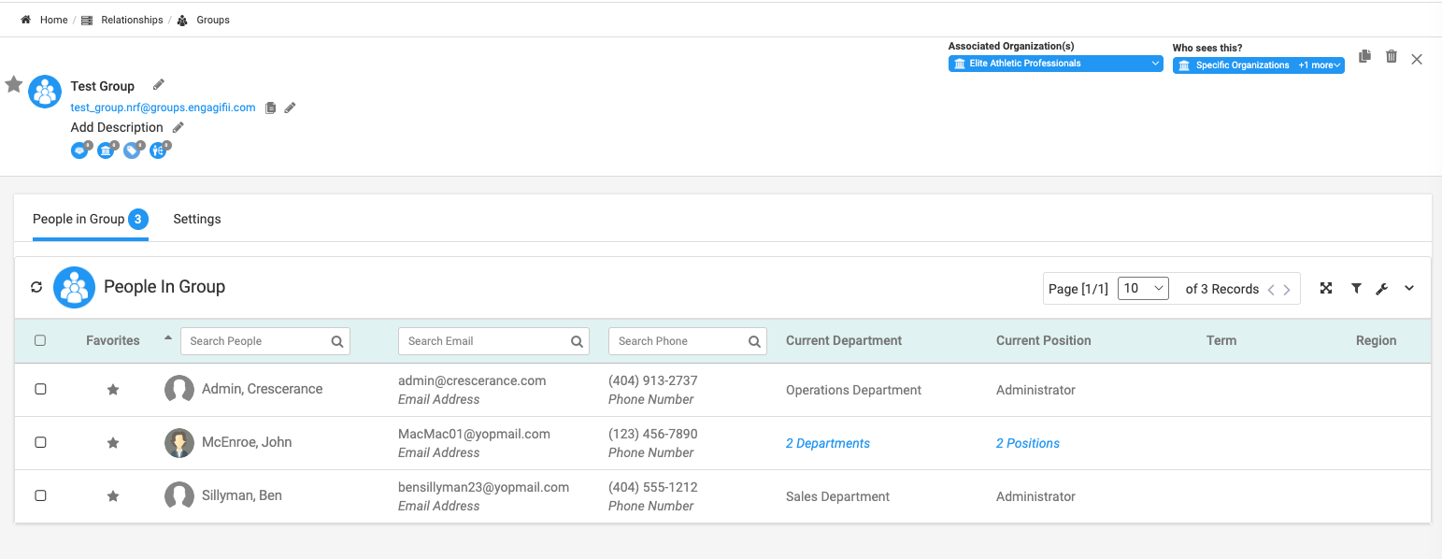The width and height of the screenshot is (1442, 559).
Task: Select the Sillyman, Ben row checkbox
Action: (x=40, y=495)
